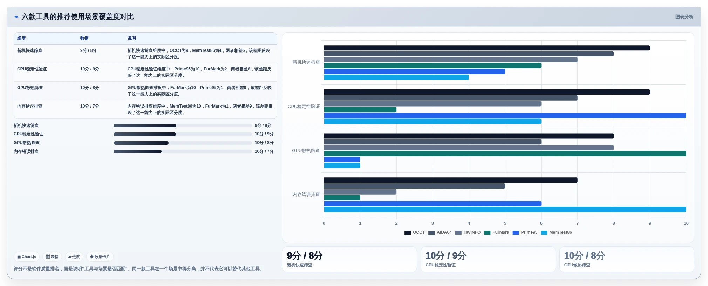Viewport: 708px width, 286px height.
Task: Click Prime95 bar in 内存错误排查 group
Action: 433,204
